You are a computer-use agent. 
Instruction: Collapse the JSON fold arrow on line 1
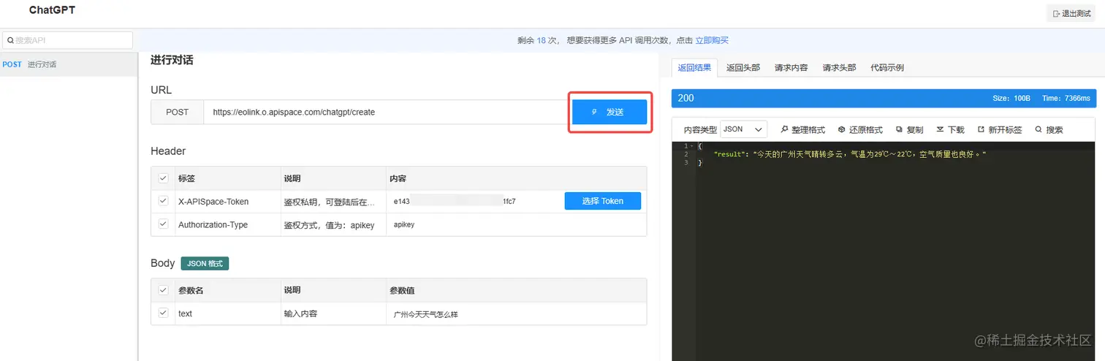pyautogui.click(x=691, y=146)
